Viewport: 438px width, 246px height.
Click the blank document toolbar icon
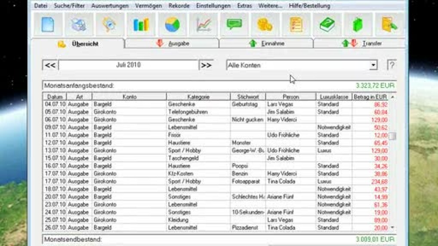pyautogui.click(x=48, y=24)
